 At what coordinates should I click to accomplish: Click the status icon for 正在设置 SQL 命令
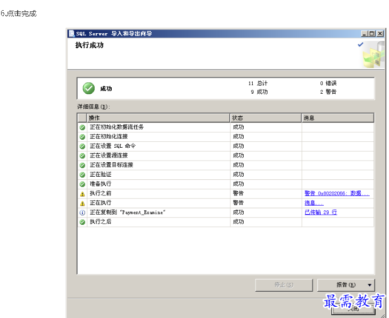point(82,146)
